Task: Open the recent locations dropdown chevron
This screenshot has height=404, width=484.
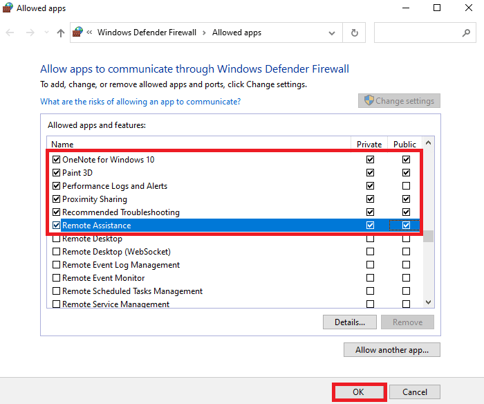Action: point(46,33)
